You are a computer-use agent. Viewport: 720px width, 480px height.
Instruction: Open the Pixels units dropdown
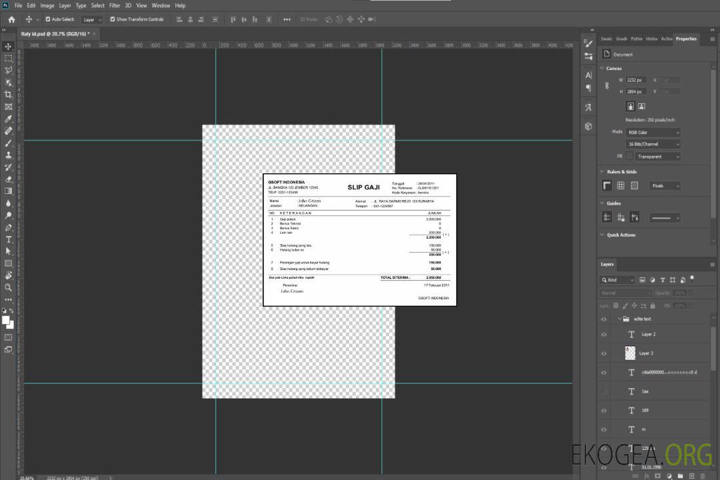(x=665, y=186)
